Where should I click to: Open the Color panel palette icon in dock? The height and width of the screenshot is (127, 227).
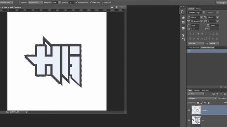(x=183, y=18)
